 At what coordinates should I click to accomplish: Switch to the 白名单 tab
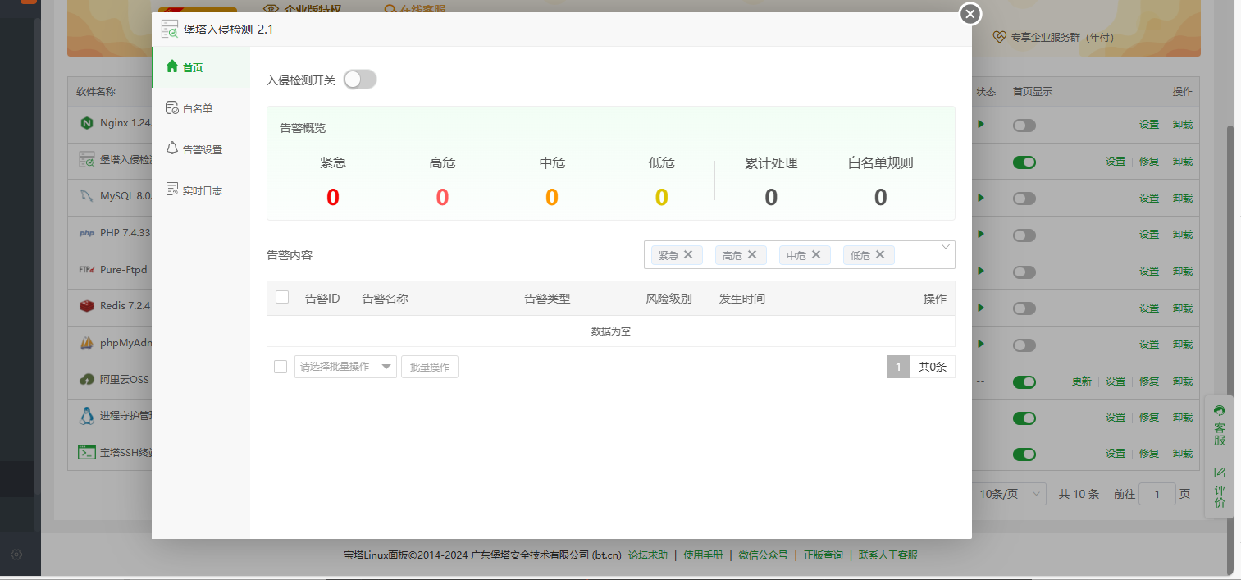tap(201, 108)
